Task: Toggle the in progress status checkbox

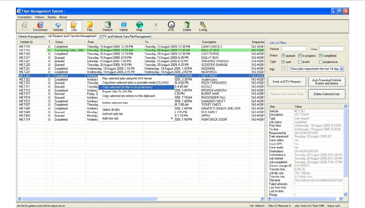Action: pyautogui.click(x=300, y=56)
